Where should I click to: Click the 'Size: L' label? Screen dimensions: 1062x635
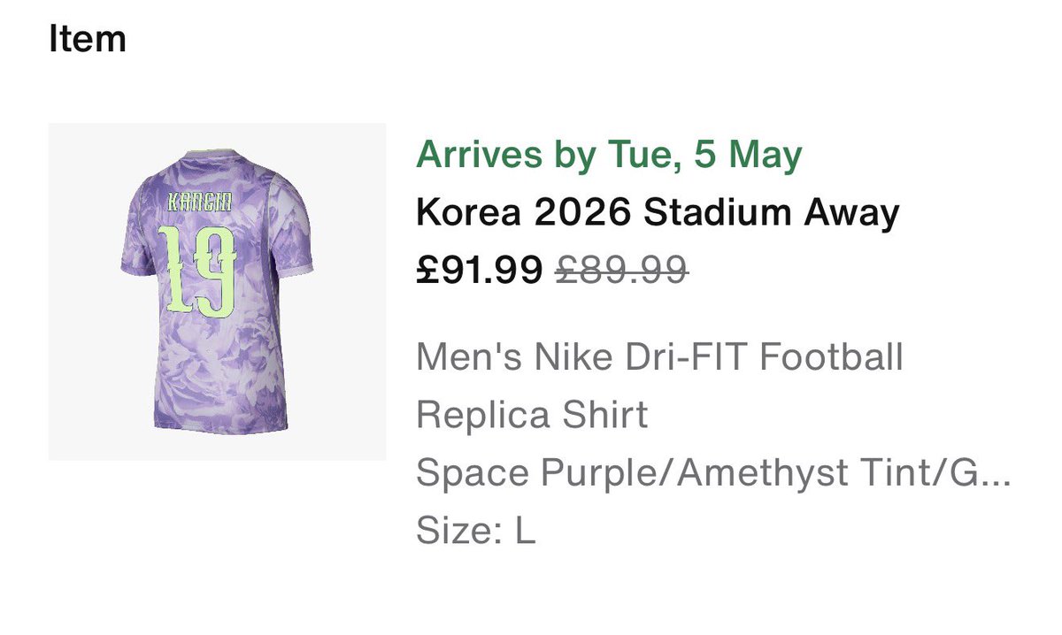point(475,532)
